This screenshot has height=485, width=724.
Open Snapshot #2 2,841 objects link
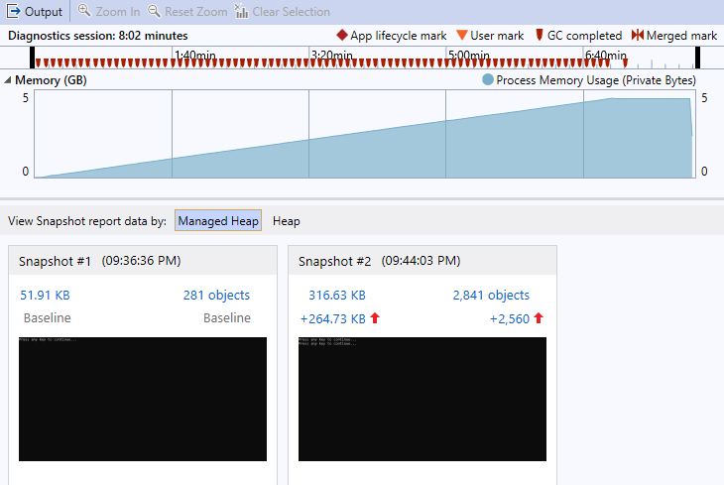[x=491, y=296]
